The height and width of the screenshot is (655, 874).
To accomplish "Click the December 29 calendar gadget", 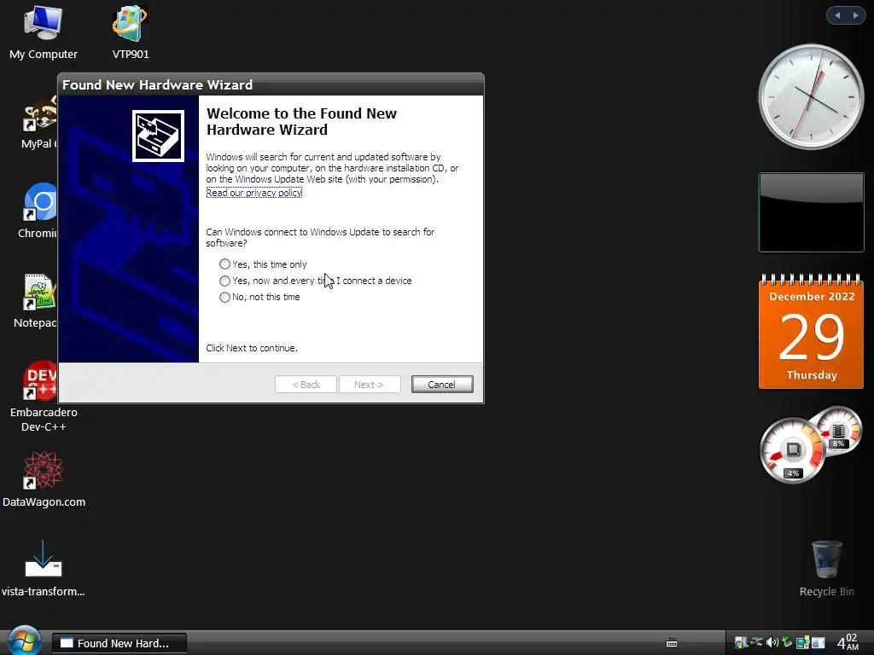I will (x=811, y=331).
